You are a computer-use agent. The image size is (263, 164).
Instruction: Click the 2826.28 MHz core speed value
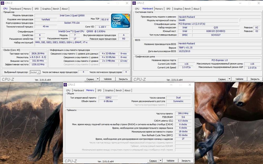38,53
